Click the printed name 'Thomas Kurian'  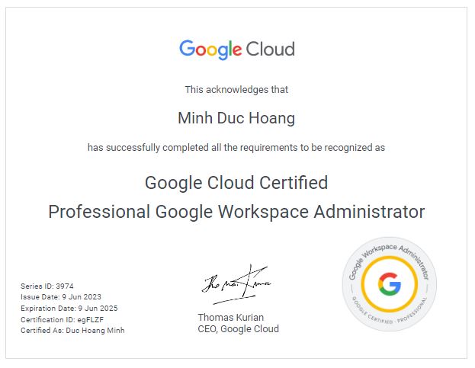[x=231, y=317]
